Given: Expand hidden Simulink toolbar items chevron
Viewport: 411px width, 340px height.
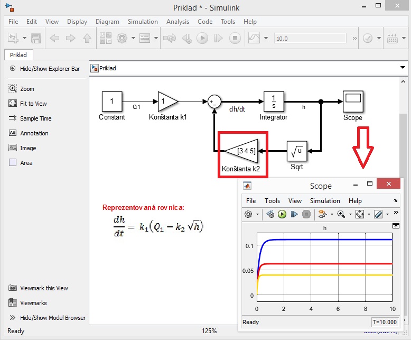Looking at the screenshot, I should coord(354,39).
